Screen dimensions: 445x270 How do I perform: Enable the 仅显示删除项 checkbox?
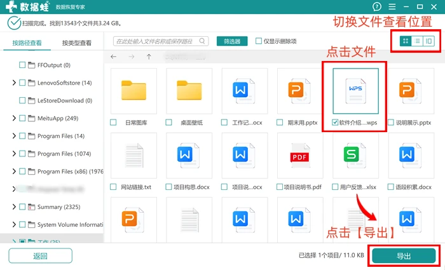click(259, 41)
